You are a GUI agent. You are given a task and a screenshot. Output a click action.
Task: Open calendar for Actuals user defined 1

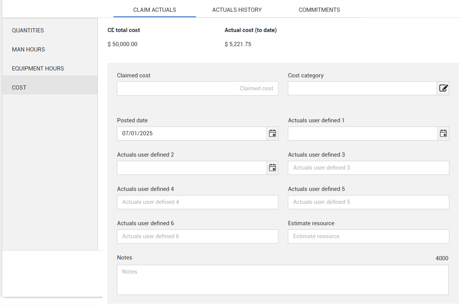click(x=443, y=133)
